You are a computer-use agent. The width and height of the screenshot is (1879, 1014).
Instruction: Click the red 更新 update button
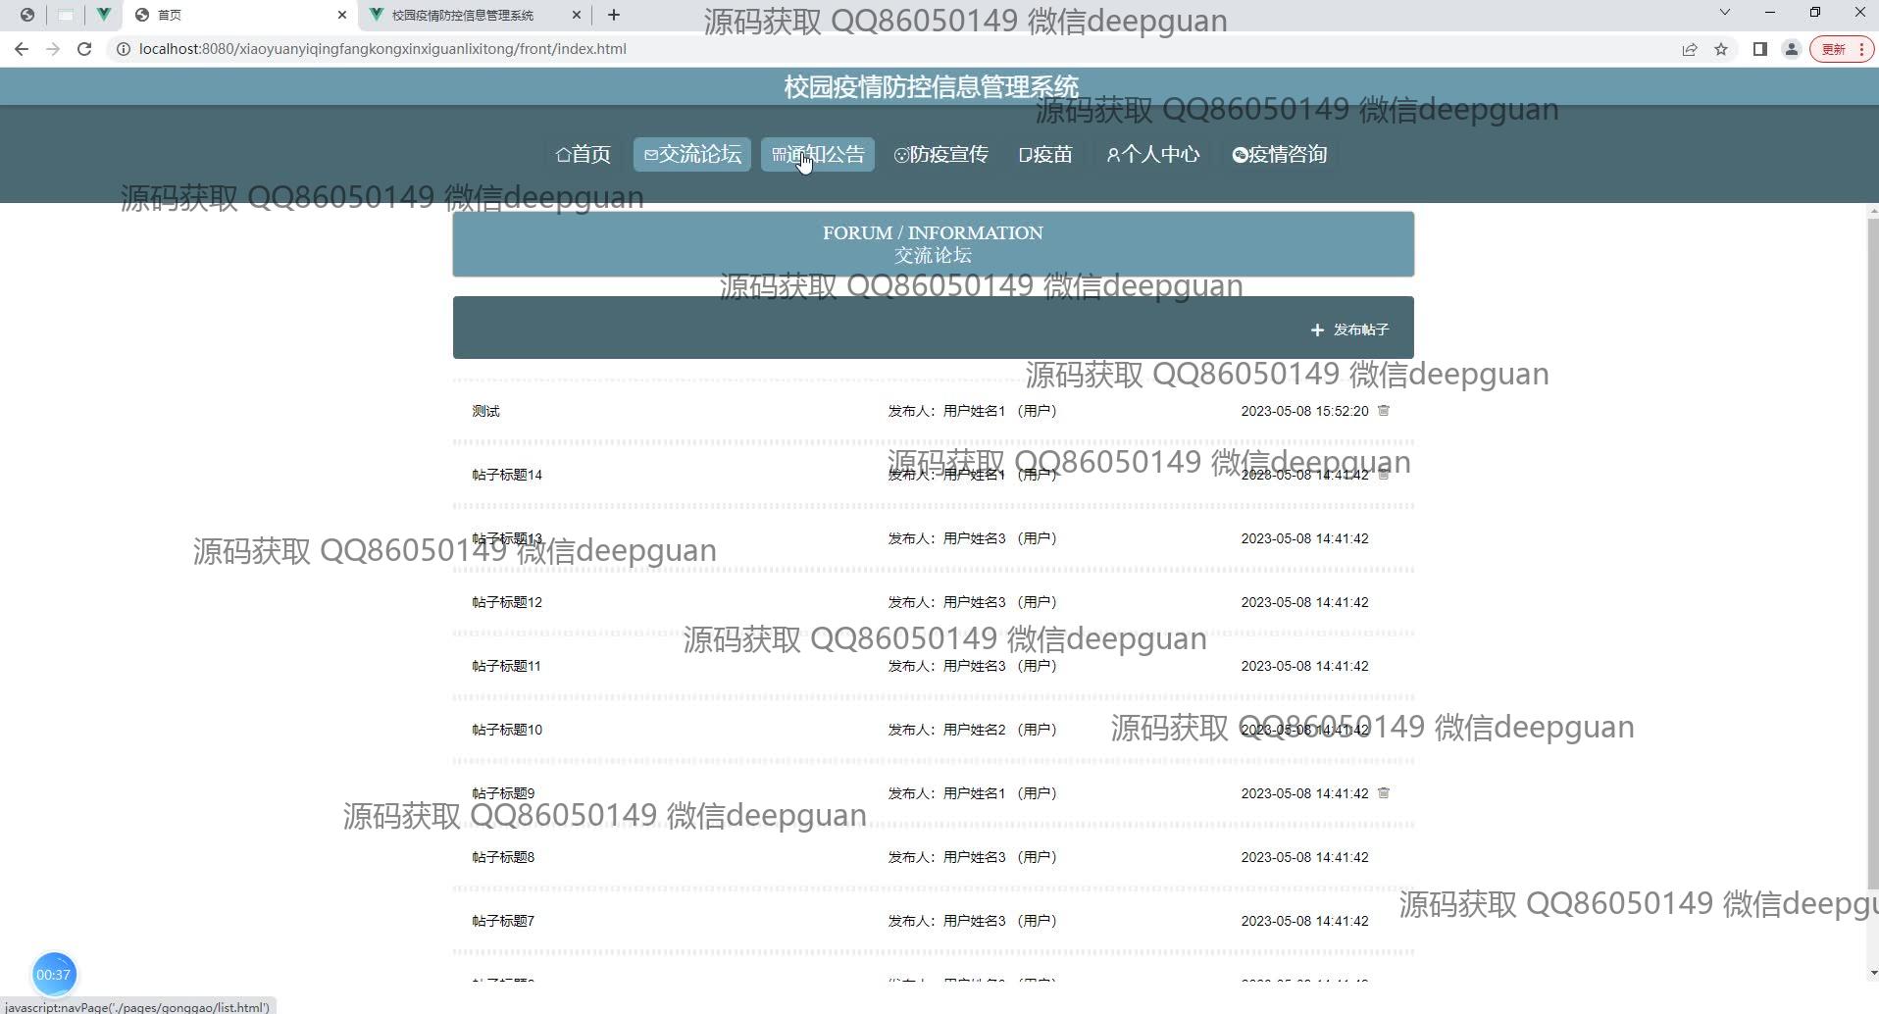1842,49
